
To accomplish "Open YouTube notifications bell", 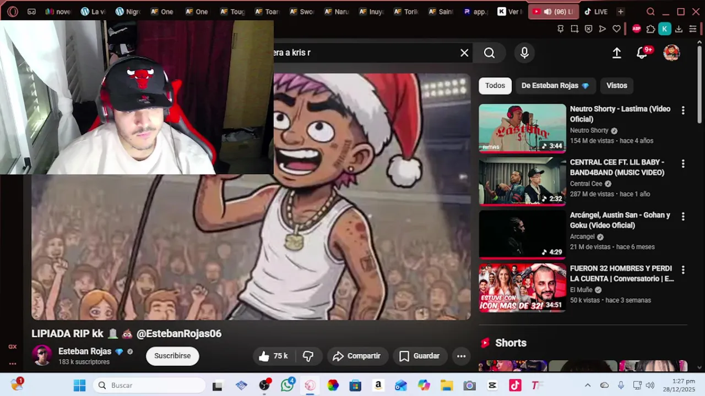I will (642, 53).
